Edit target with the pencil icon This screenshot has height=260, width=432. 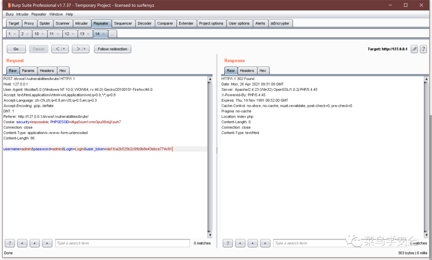[414, 49]
